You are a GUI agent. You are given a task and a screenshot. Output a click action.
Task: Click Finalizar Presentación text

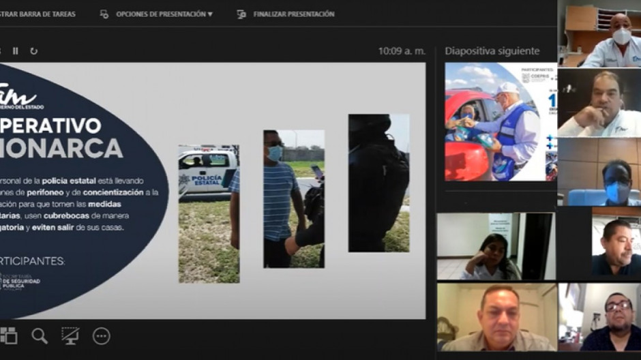click(x=294, y=14)
